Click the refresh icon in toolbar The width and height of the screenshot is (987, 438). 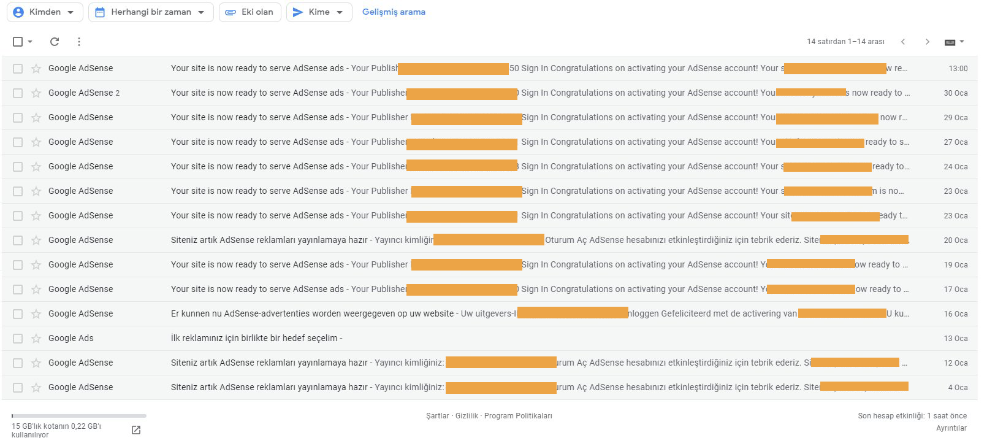click(55, 42)
